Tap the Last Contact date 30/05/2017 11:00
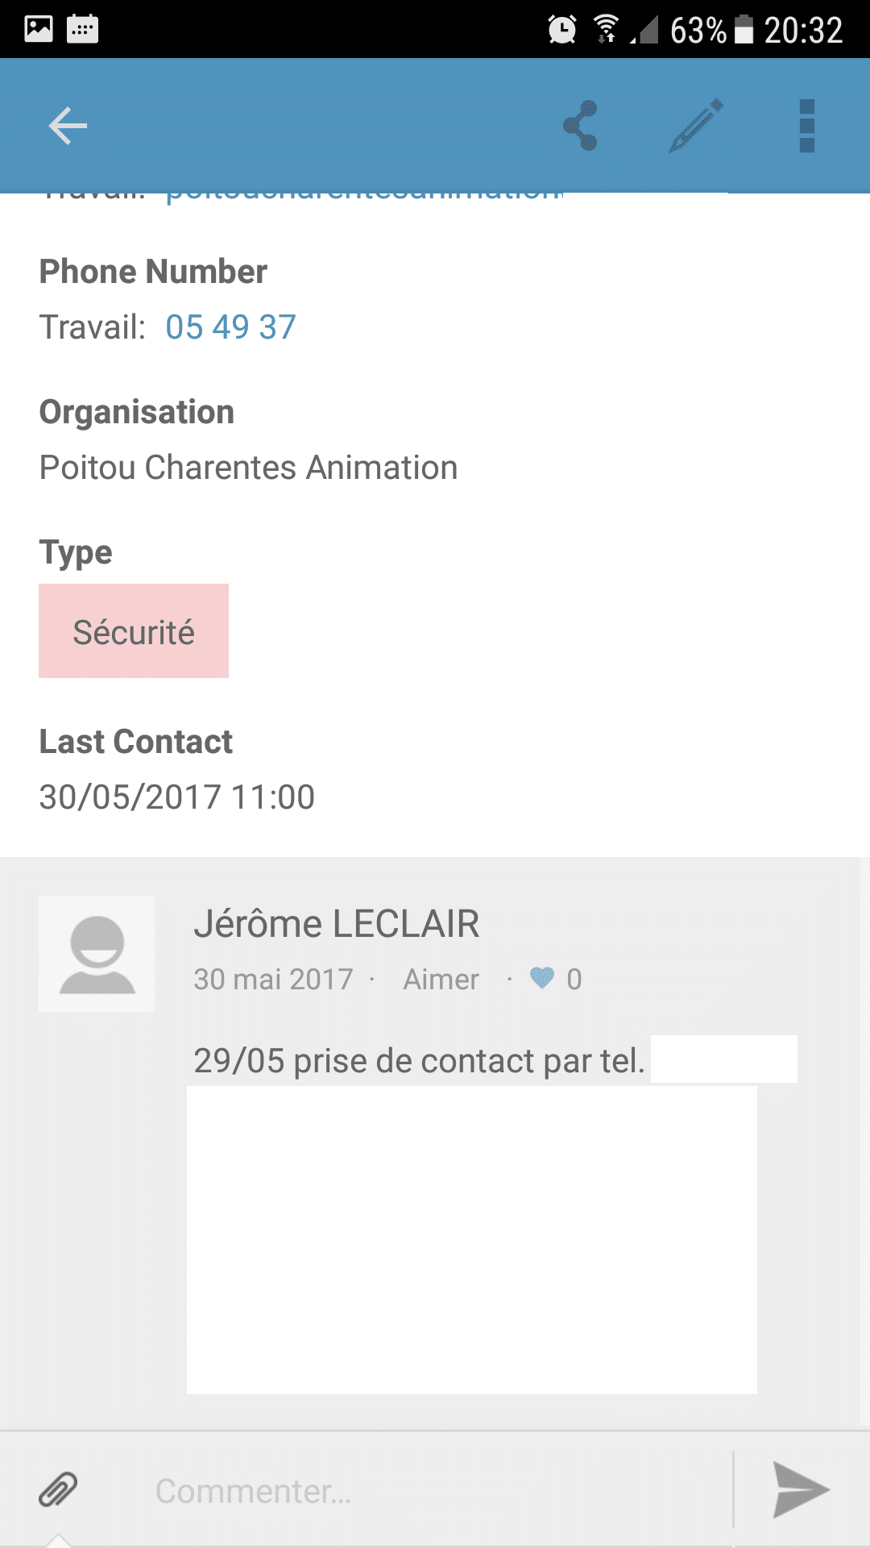Screen dimensions: 870x1548 pos(177,797)
